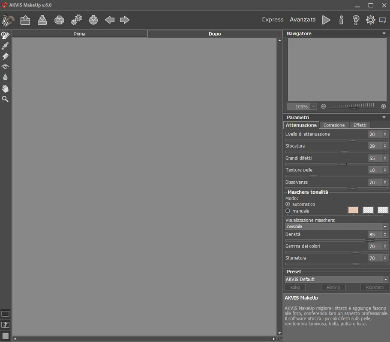The image size is (390, 342).
Task: Open the AKVIS home page brushes icon
Action: (8, 20)
